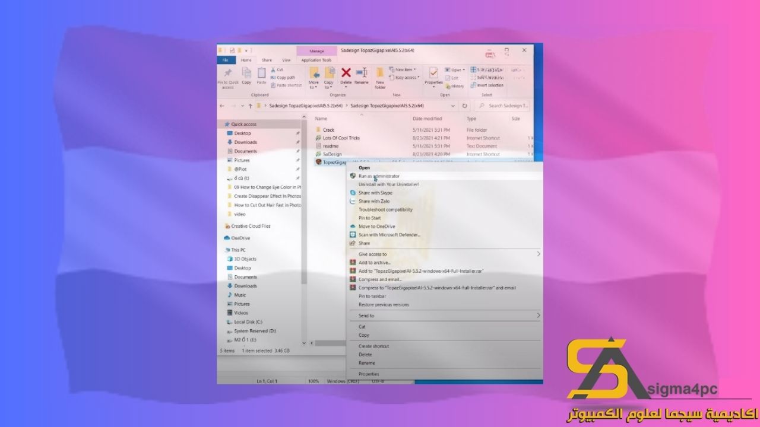Viewport: 760px width, 427px height.
Task: Sort by the Date modified column header
Action: (x=427, y=119)
